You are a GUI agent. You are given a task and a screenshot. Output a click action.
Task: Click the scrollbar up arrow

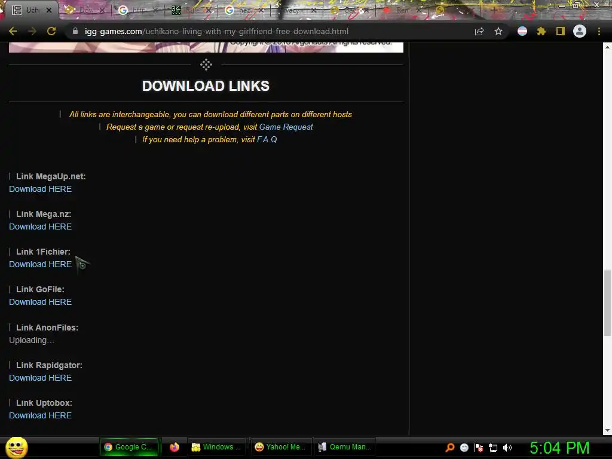pos(607,47)
